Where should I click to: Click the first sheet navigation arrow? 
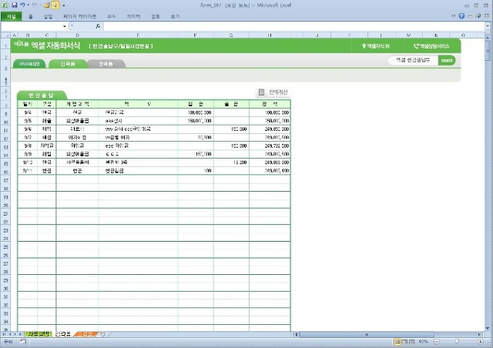tap(5, 334)
